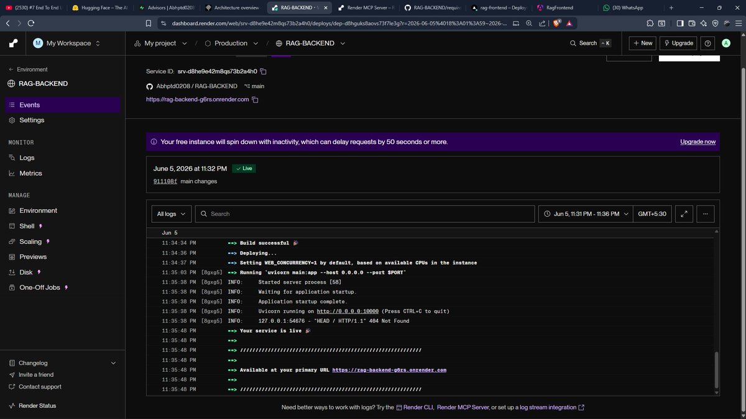Reload the page

31,23
